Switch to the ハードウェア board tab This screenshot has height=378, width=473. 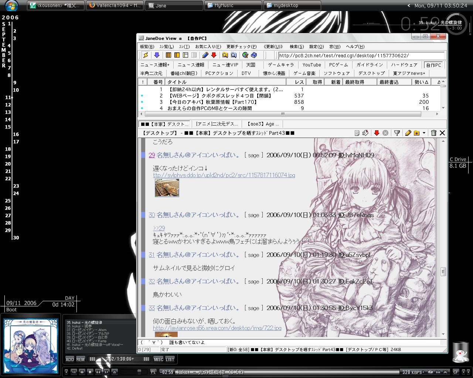(x=404, y=65)
